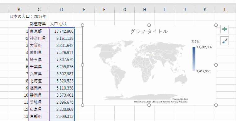This screenshot has width=236, height=121.
Task: Click the cell with 13,742,906 in the table
Action: coord(62,31)
